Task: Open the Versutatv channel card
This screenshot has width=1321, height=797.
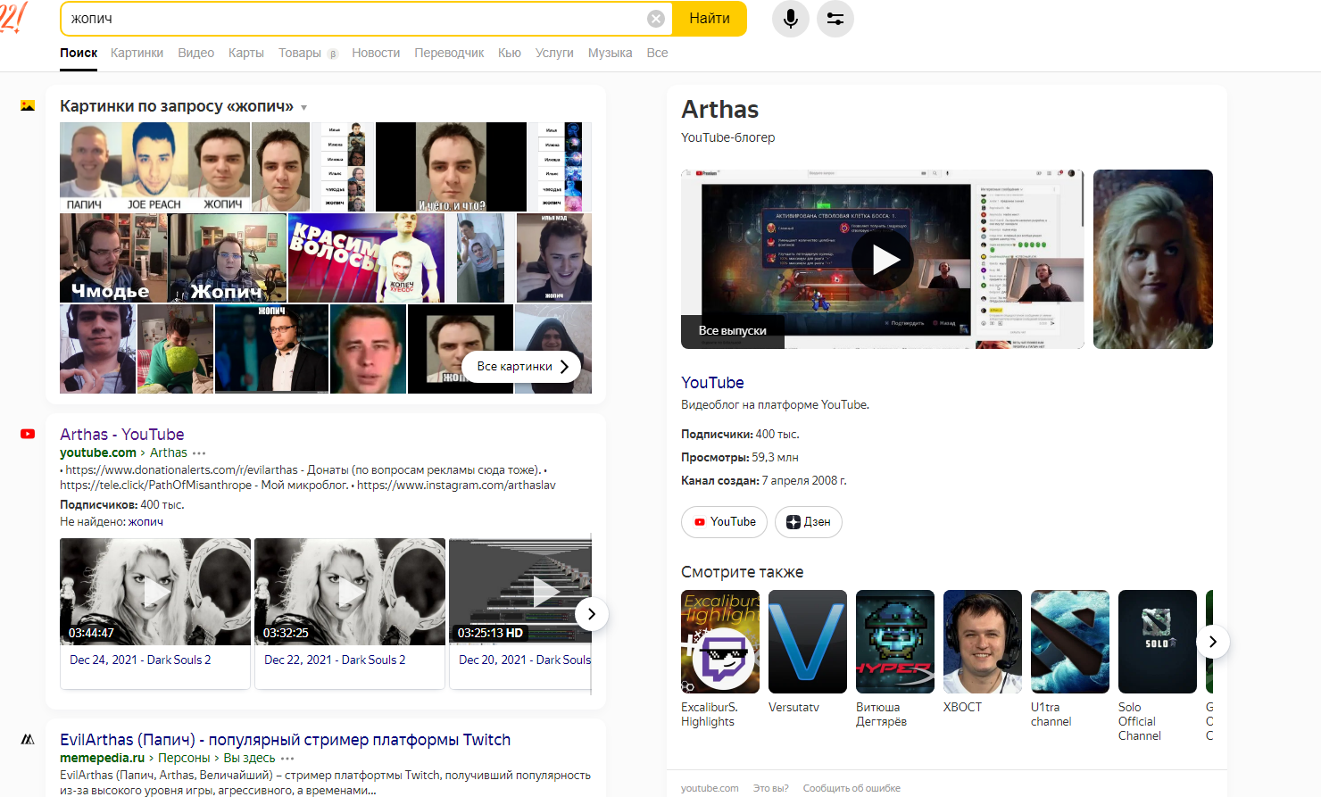Action: point(808,652)
